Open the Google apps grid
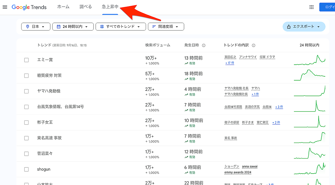335x185 pixels. [312, 7]
